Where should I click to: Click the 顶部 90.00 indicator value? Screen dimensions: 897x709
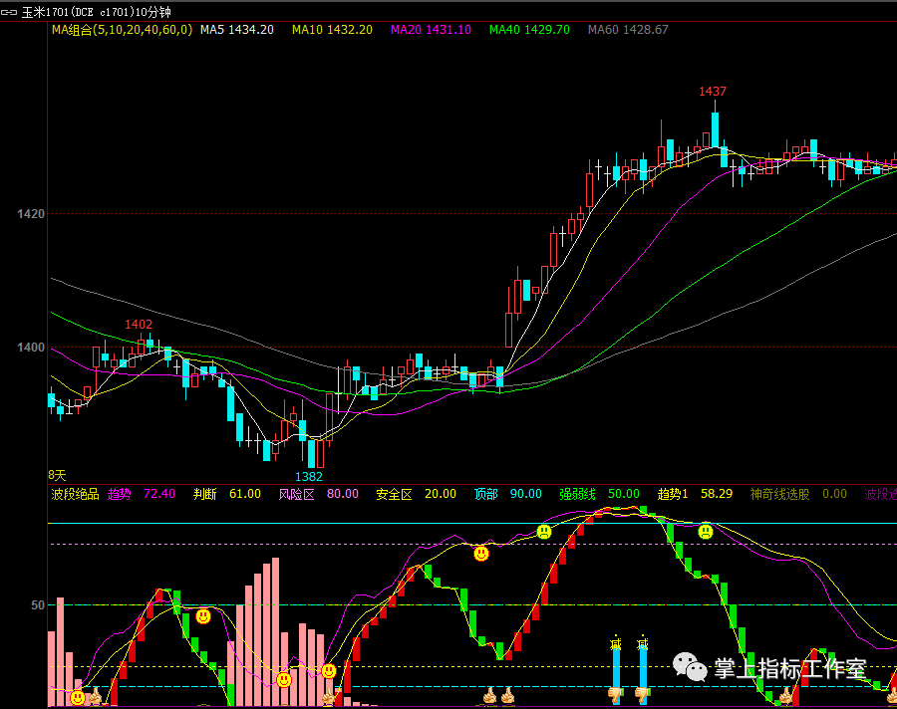coord(508,494)
